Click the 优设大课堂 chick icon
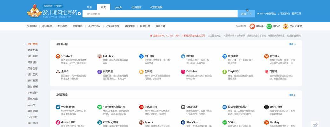This screenshot has width=330, height=127. pyautogui.click(x=286, y=26)
